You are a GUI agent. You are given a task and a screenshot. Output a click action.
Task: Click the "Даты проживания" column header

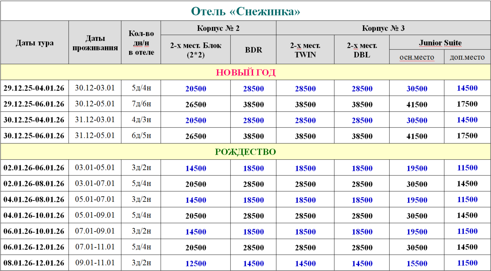tap(95, 43)
